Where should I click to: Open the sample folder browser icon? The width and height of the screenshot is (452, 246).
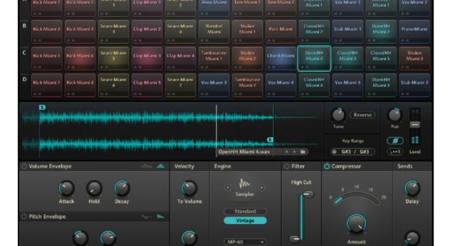(303, 151)
